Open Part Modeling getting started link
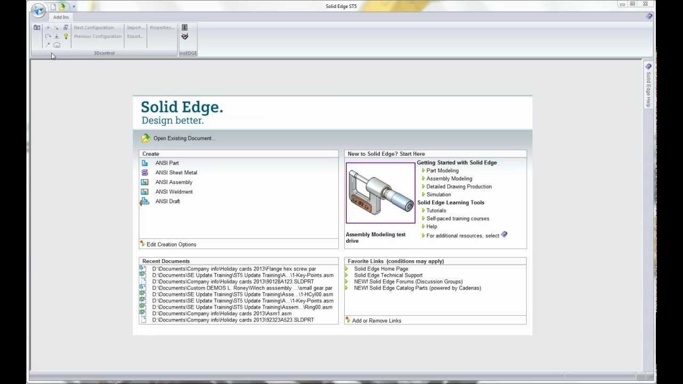The image size is (683, 384). [442, 171]
